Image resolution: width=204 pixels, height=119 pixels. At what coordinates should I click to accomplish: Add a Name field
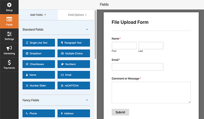pos(38,75)
